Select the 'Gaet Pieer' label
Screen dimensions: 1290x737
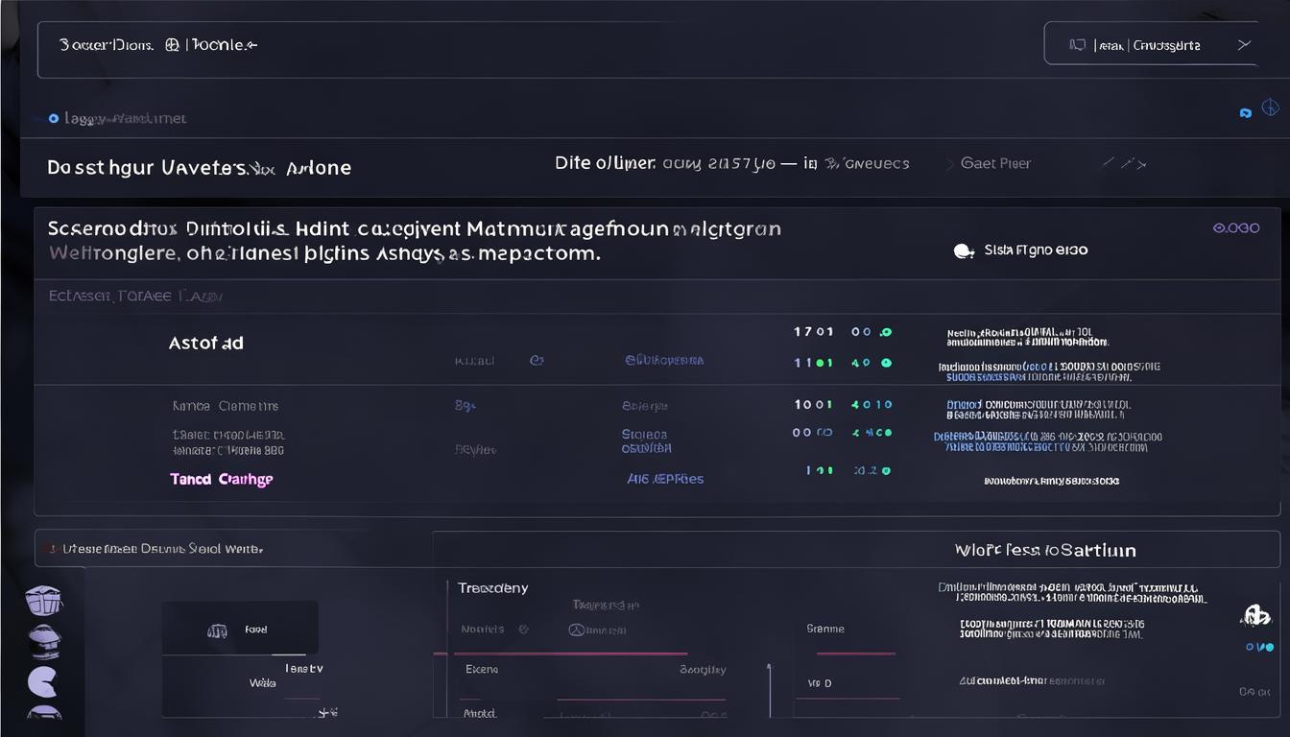coord(995,163)
